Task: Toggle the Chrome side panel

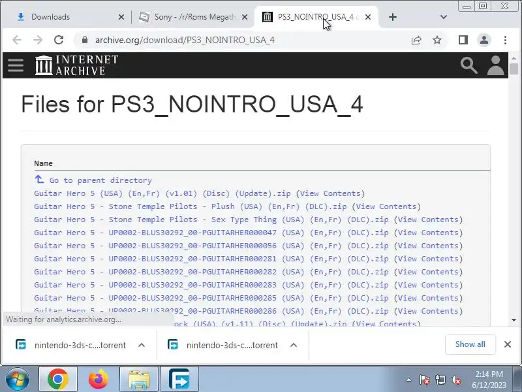Action: (x=463, y=40)
